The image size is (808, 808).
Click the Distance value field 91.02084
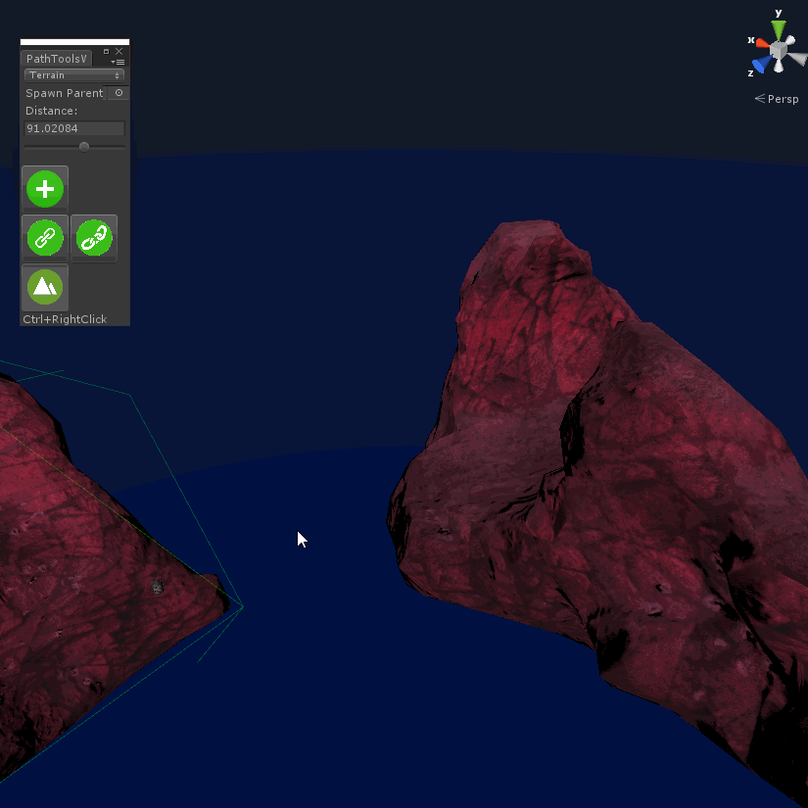74,128
